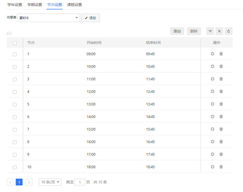The height and width of the screenshot is (192, 243).
Task: Select the checkbox for period 8
Action: pyautogui.click(x=15, y=142)
